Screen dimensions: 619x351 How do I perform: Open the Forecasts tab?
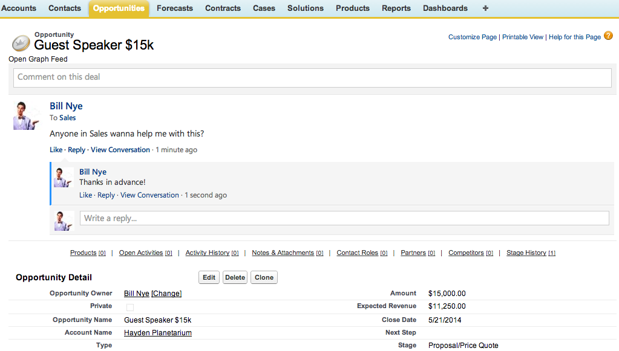(x=175, y=8)
